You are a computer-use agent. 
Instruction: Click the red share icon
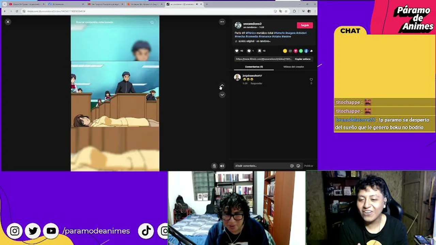point(295,51)
